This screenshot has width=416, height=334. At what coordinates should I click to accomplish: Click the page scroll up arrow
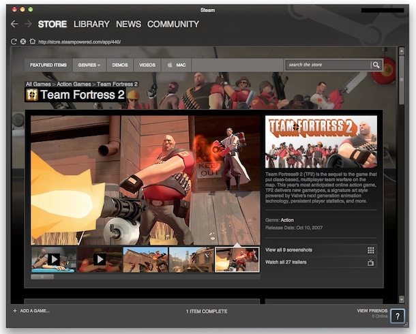click(x=402, y=51)
